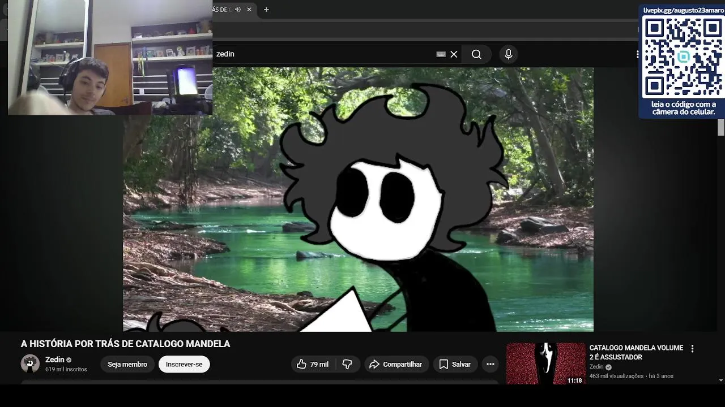
Task: Click the webcam overlay feed
Action: (110, 57)
